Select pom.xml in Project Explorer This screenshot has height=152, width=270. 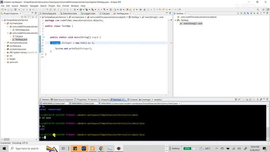(13, 62)
